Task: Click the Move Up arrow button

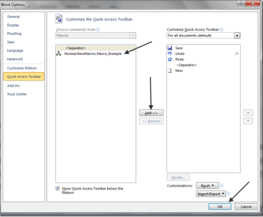Action: coord(248,113)
